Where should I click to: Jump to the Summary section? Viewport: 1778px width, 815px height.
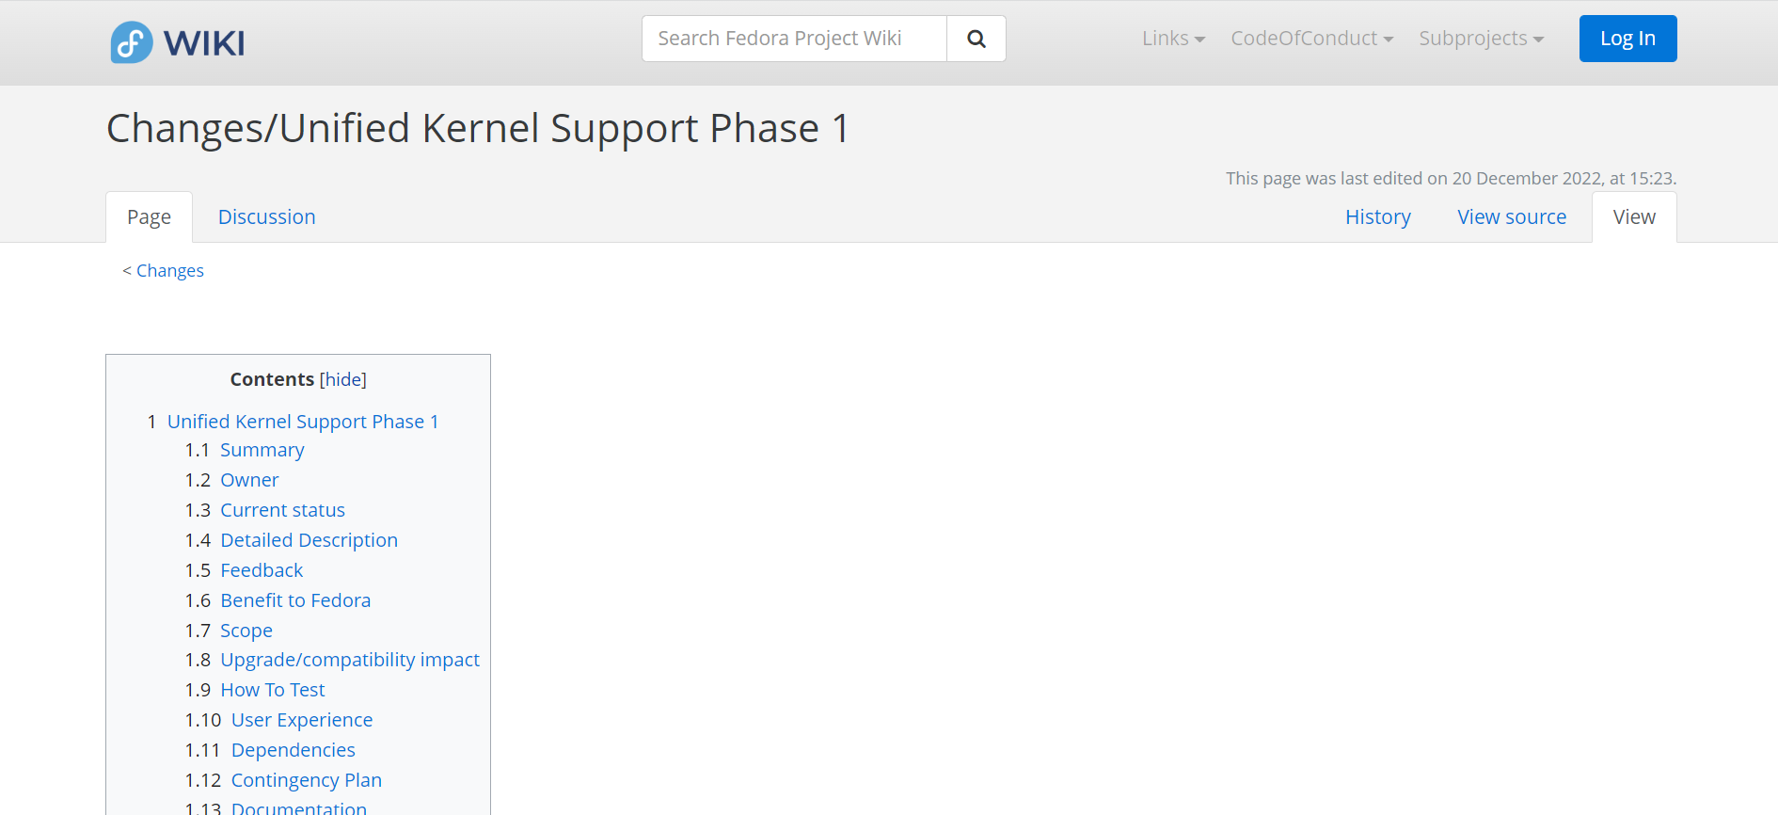[262, 451]
